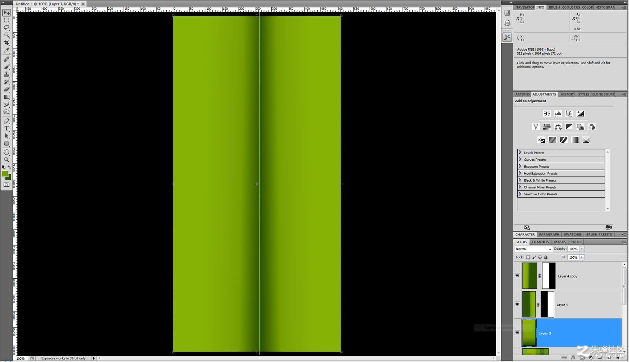Add a Curves adjustment
The height and width of the screenshot is (362, 629).
coord(569,114)
